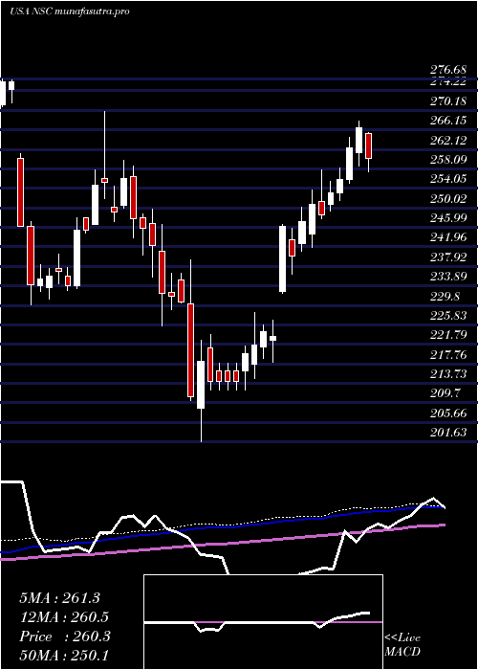
Task: Click inside the MACD inset panel
Action: [x=263, y=622]
